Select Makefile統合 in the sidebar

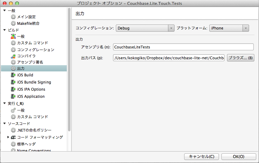tap(28, 24)
